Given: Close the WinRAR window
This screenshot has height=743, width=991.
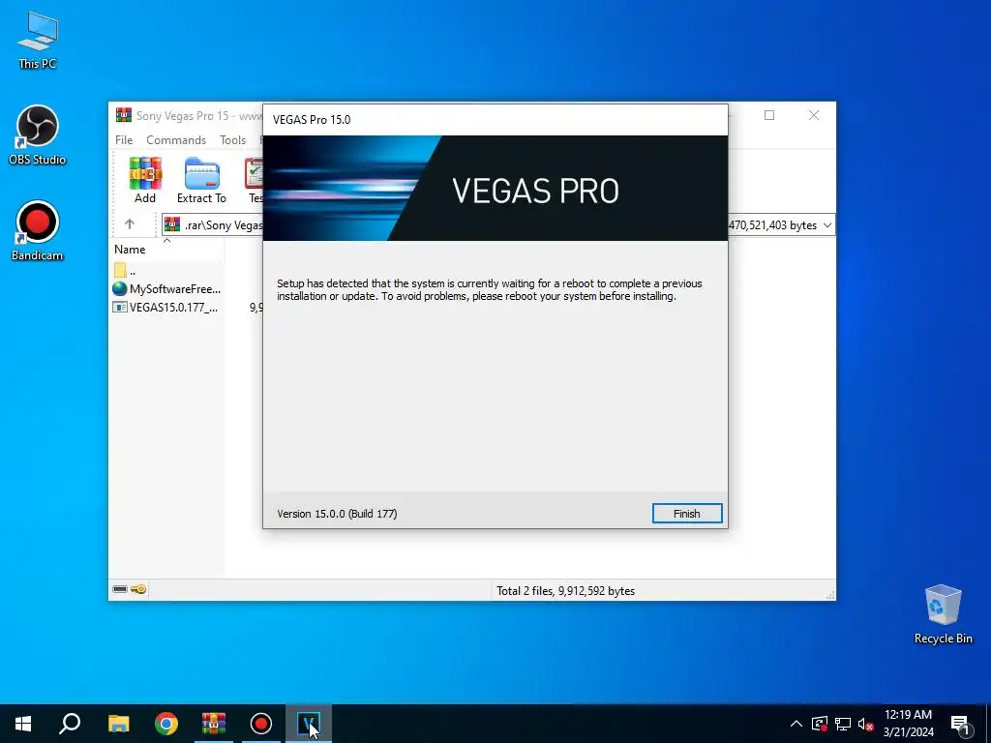Looking at the screenshot, I should click(x=814, y=115).
